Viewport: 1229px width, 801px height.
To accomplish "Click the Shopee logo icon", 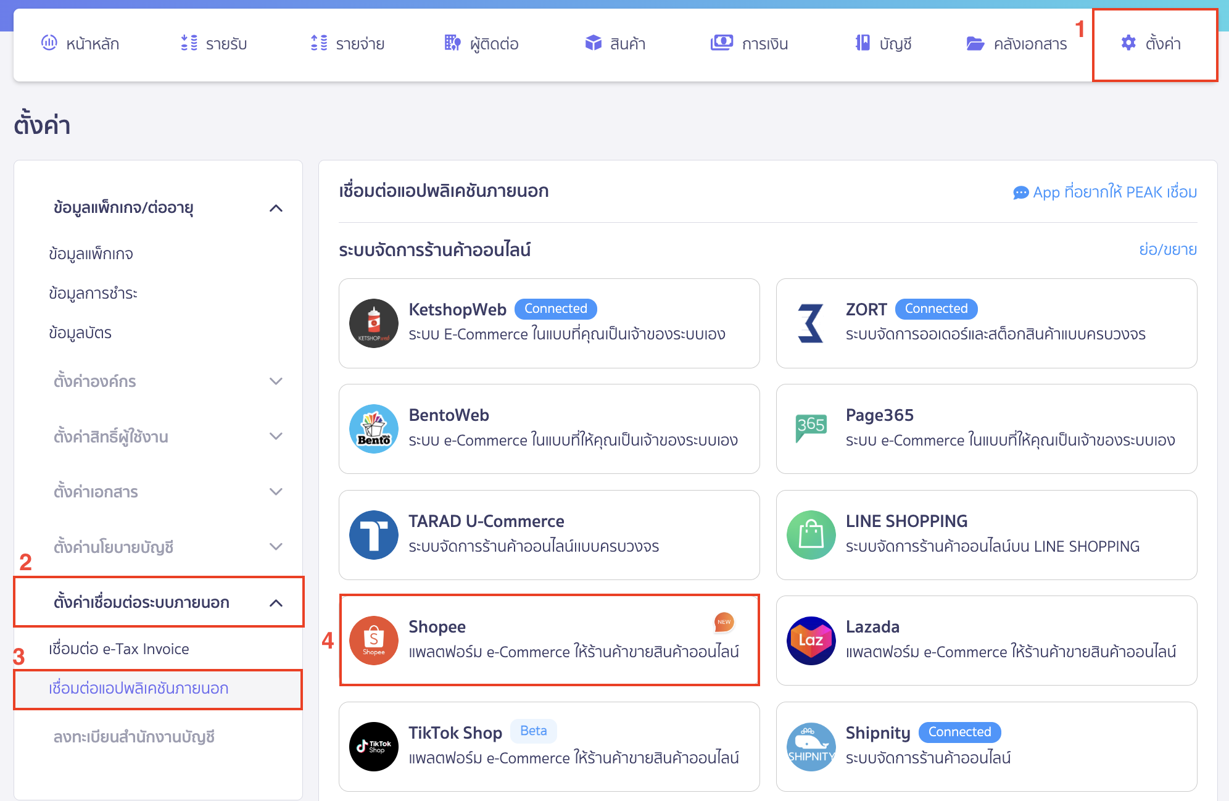I will coord(373,640).
